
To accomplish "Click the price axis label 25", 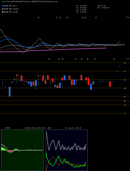I will pos(125,80).
